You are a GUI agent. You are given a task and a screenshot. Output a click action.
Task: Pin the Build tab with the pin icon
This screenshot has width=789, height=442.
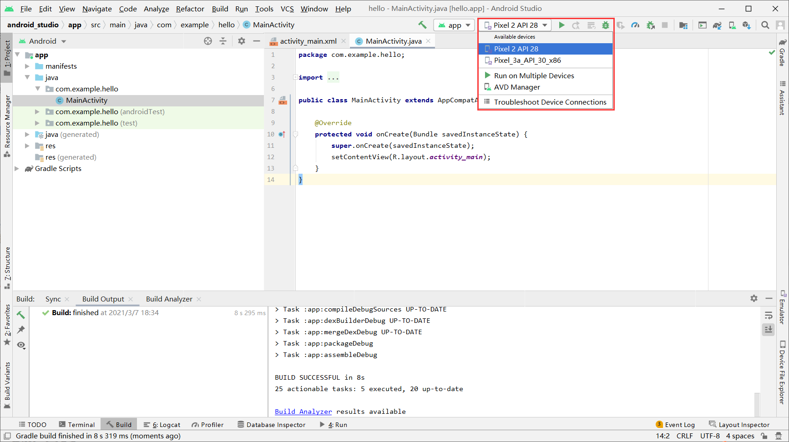coord(21,330)
